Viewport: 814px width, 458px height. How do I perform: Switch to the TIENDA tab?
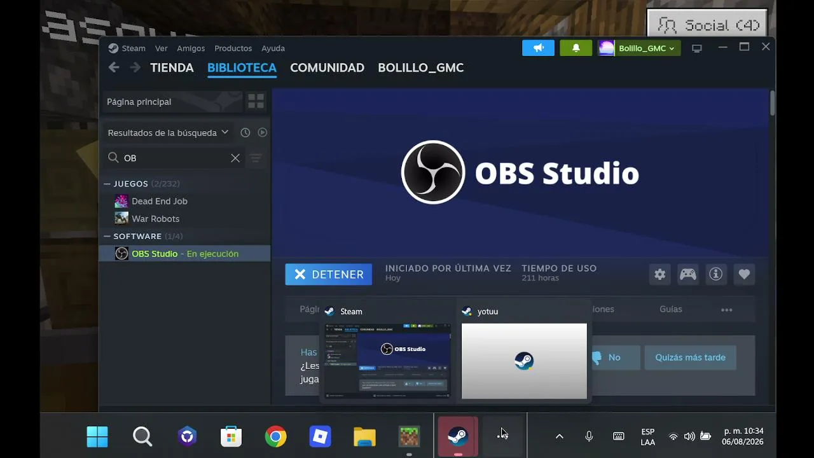pos(172,67)
